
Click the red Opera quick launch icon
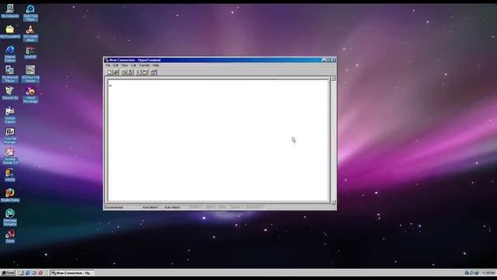(40, 273)
